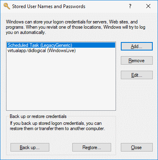
Task: Click the Back up or restore credentials label
Action: pyautogui.click(x=38, y=116)
